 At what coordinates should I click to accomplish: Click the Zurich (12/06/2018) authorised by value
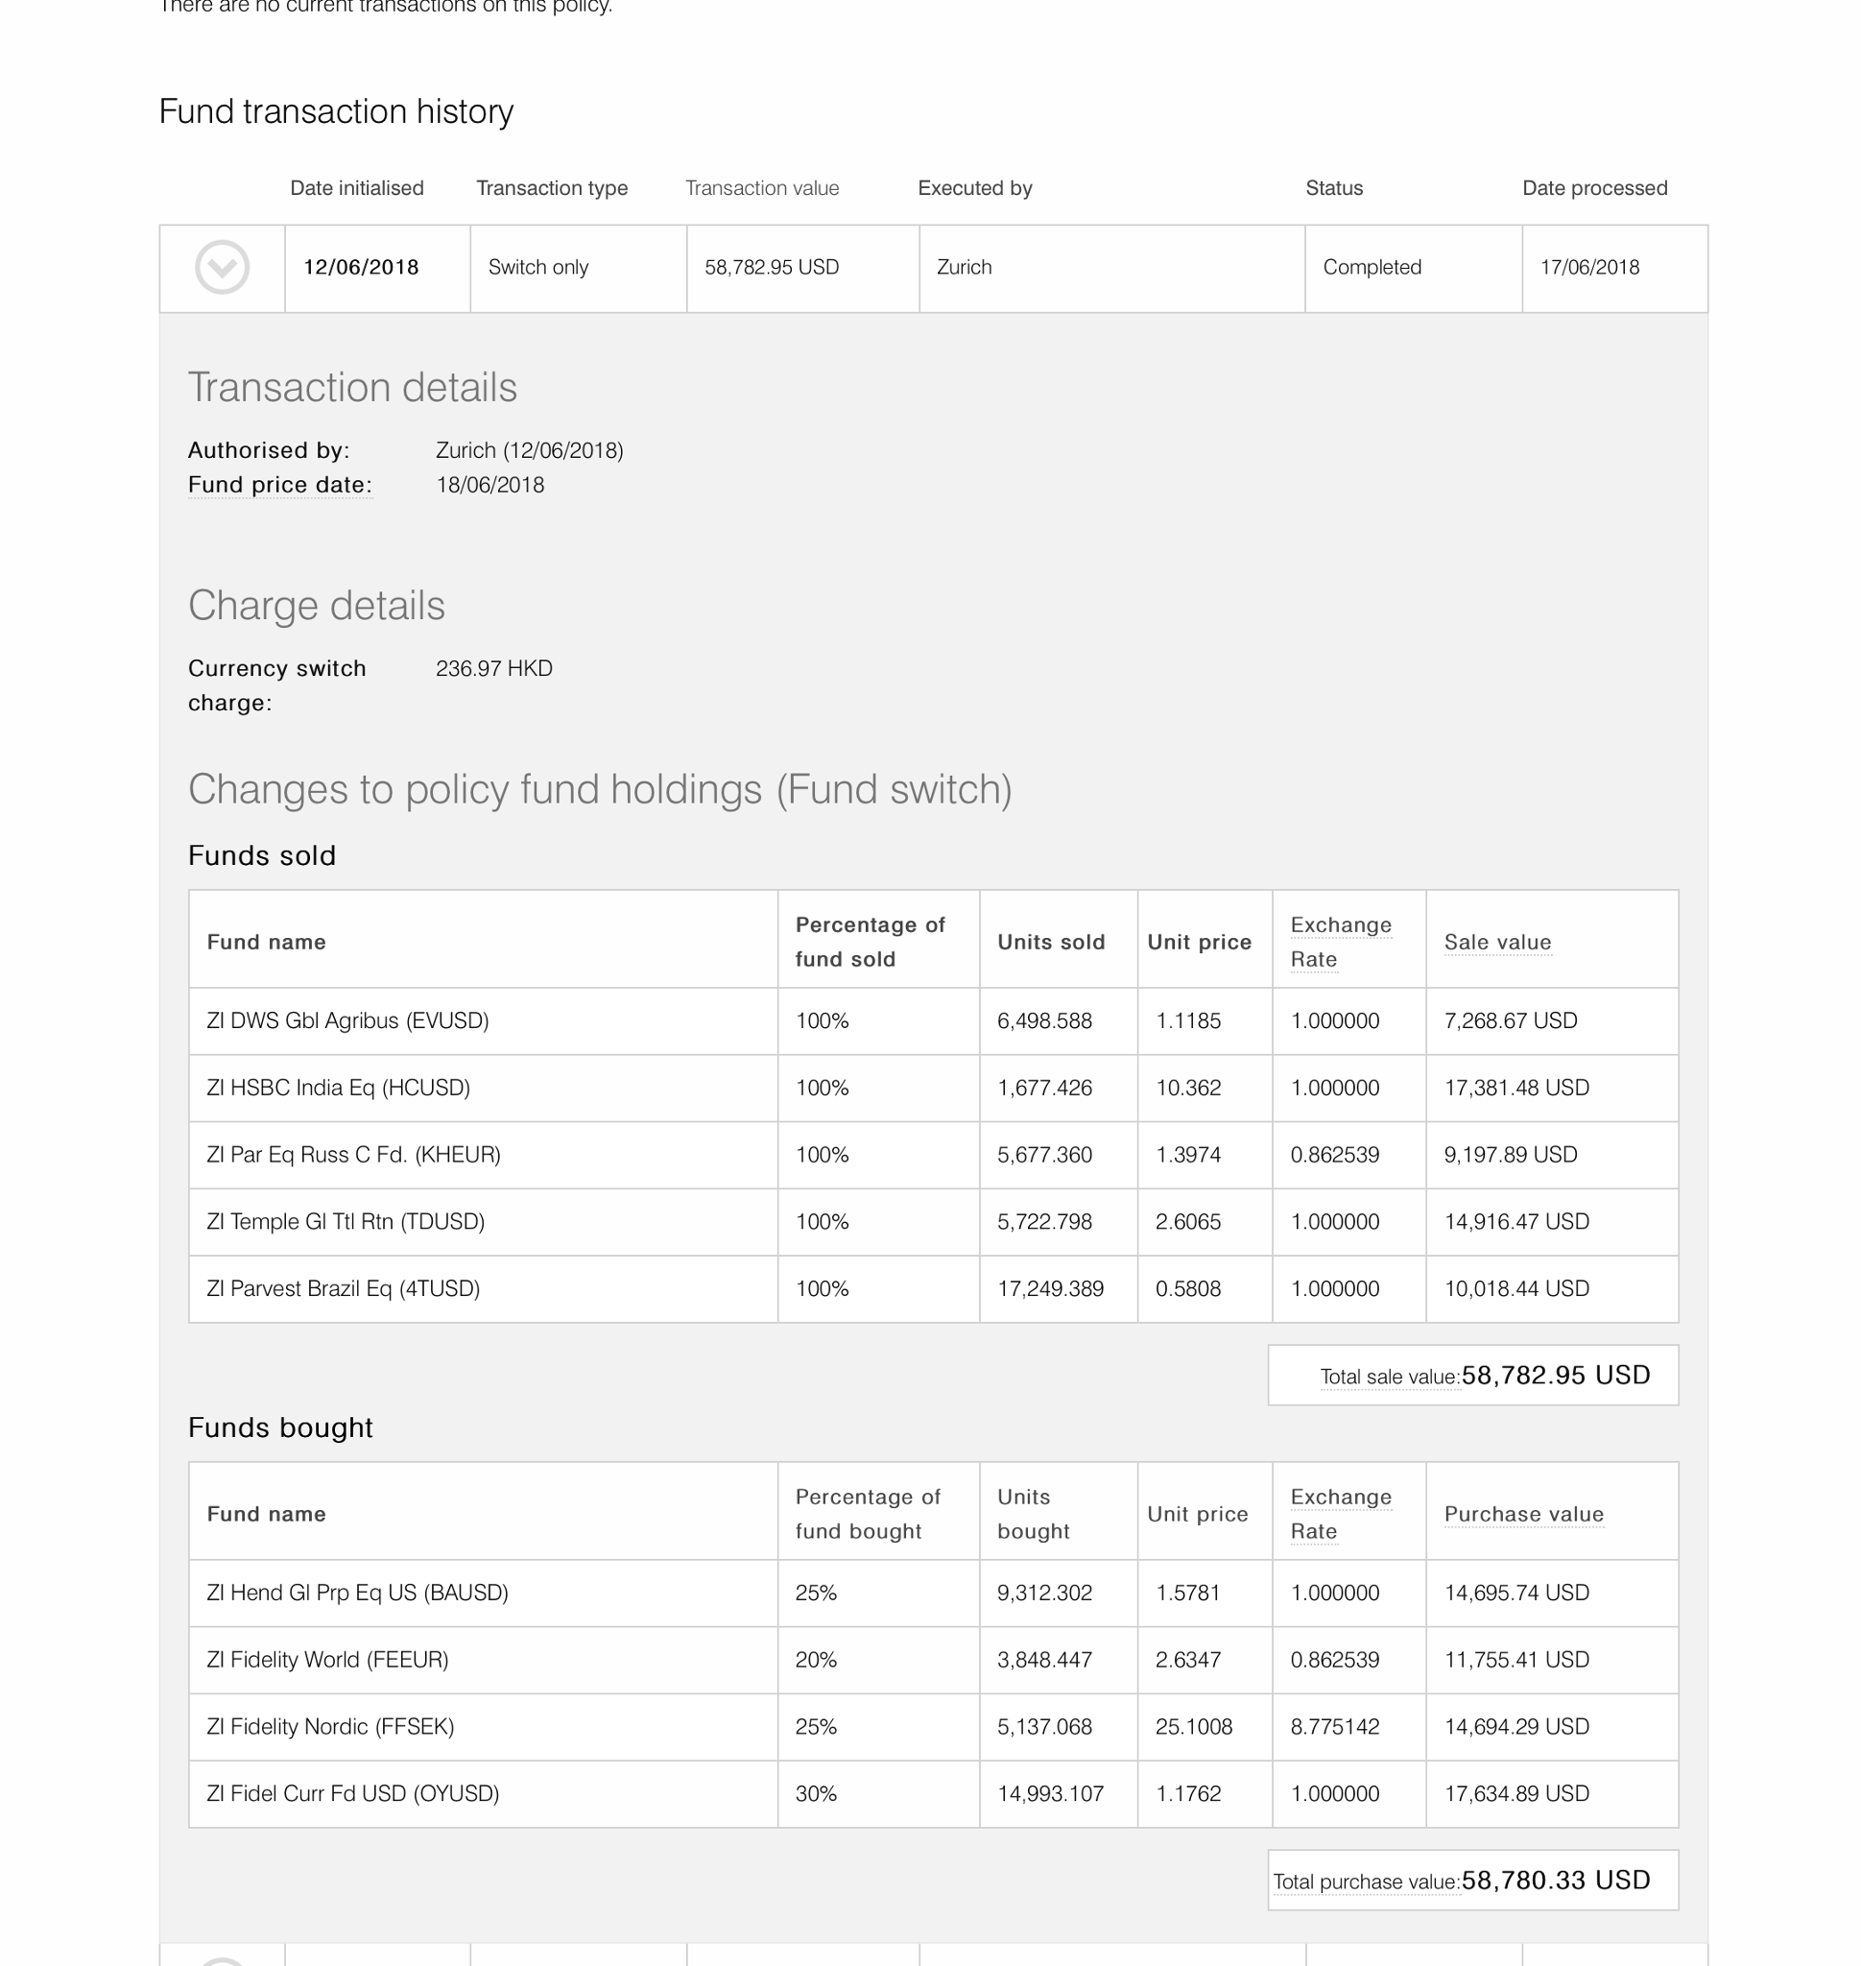click(x=530, y=450)
